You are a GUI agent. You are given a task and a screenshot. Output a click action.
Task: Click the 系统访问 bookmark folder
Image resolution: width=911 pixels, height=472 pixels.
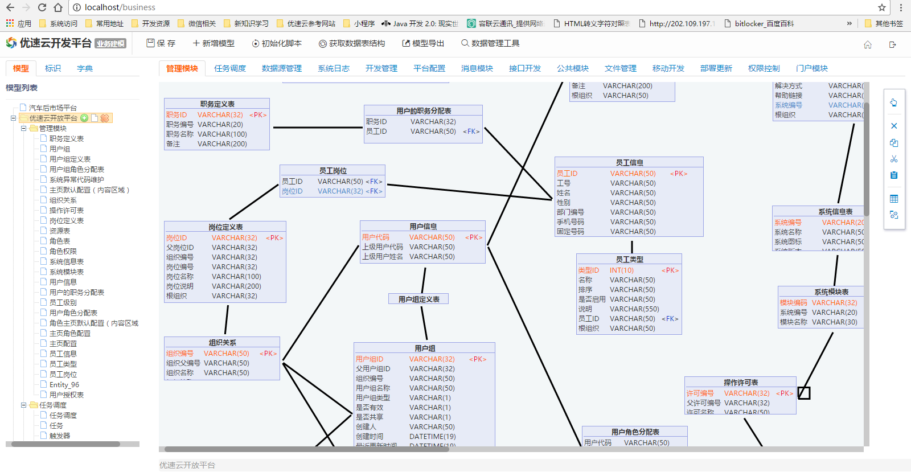59,23
